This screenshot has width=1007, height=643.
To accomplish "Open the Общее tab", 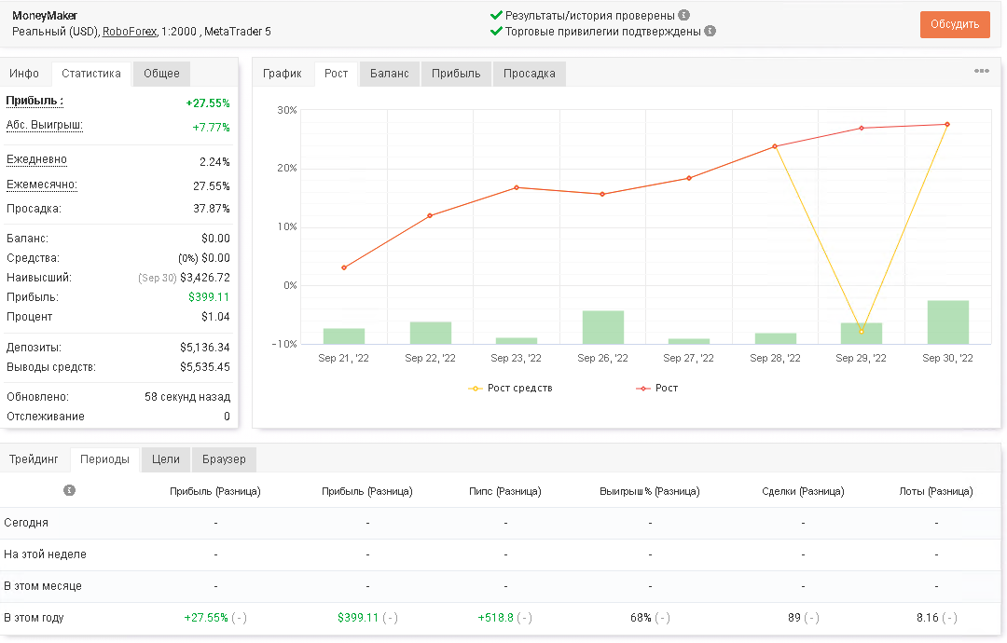I will click(x=161, y=74).
